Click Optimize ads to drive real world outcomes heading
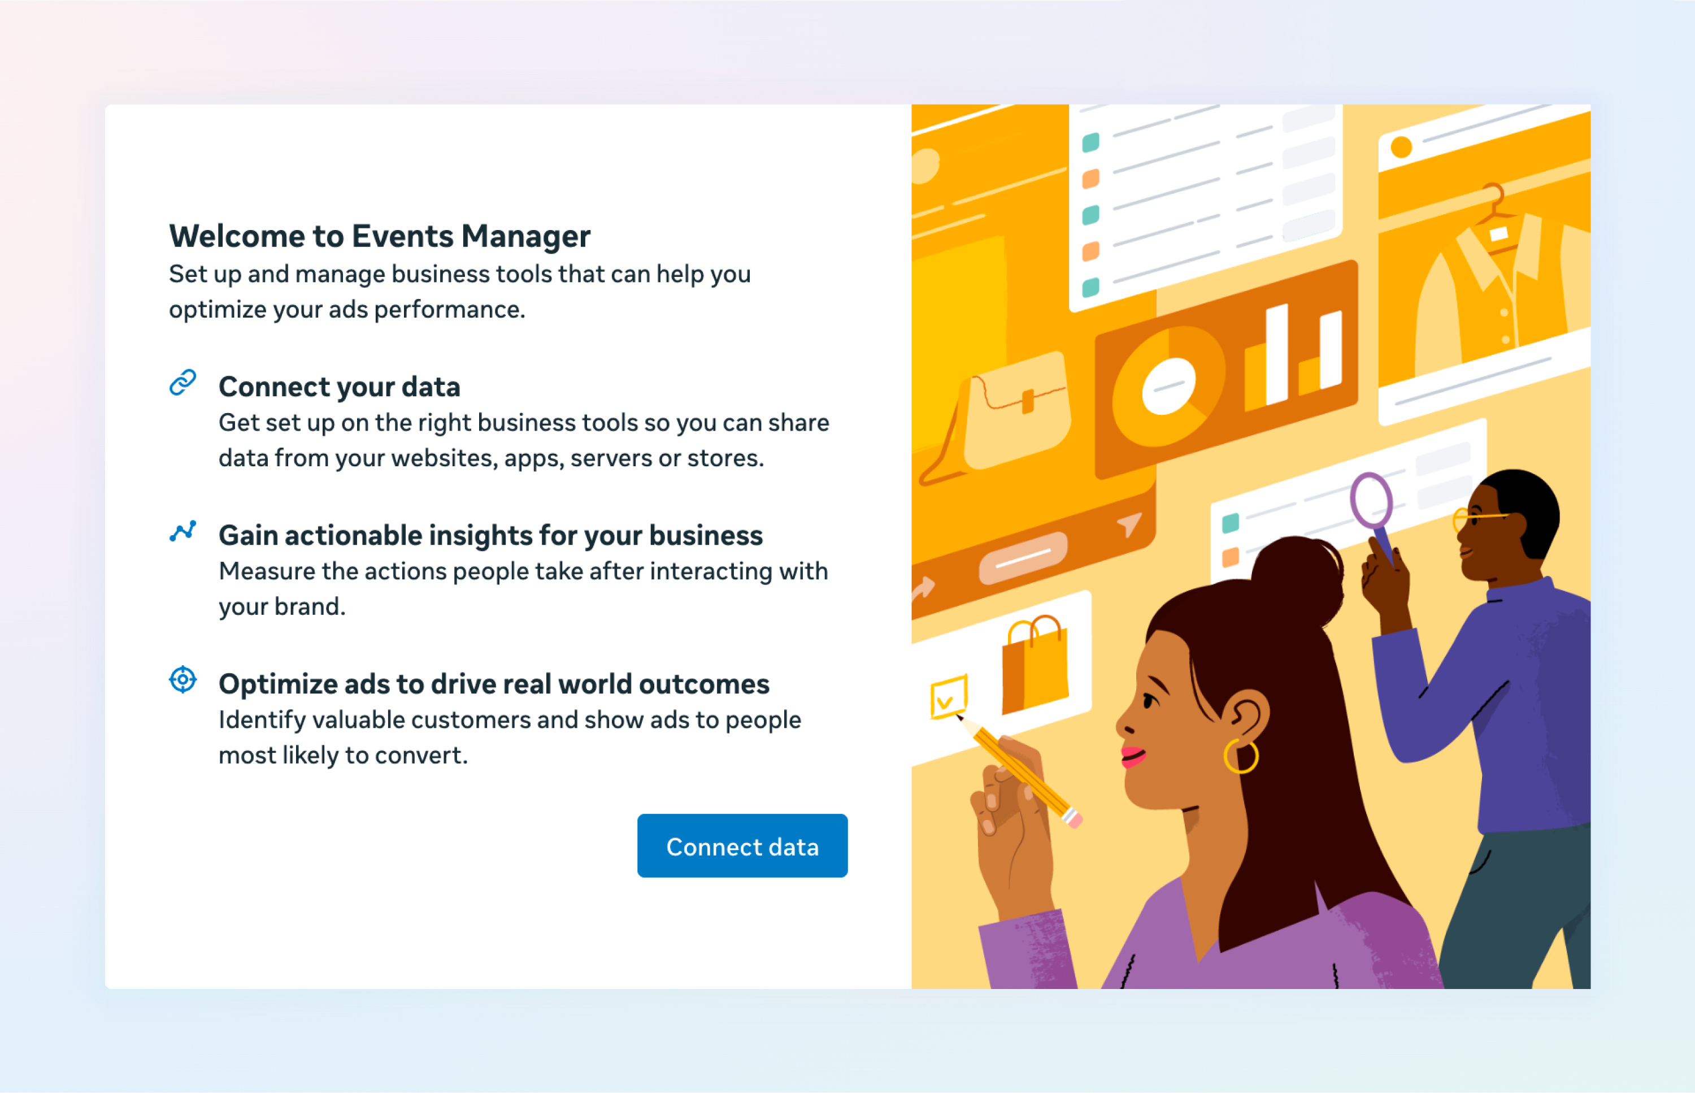This screenshot has height=1093, width=1695. tap(494, 683)
